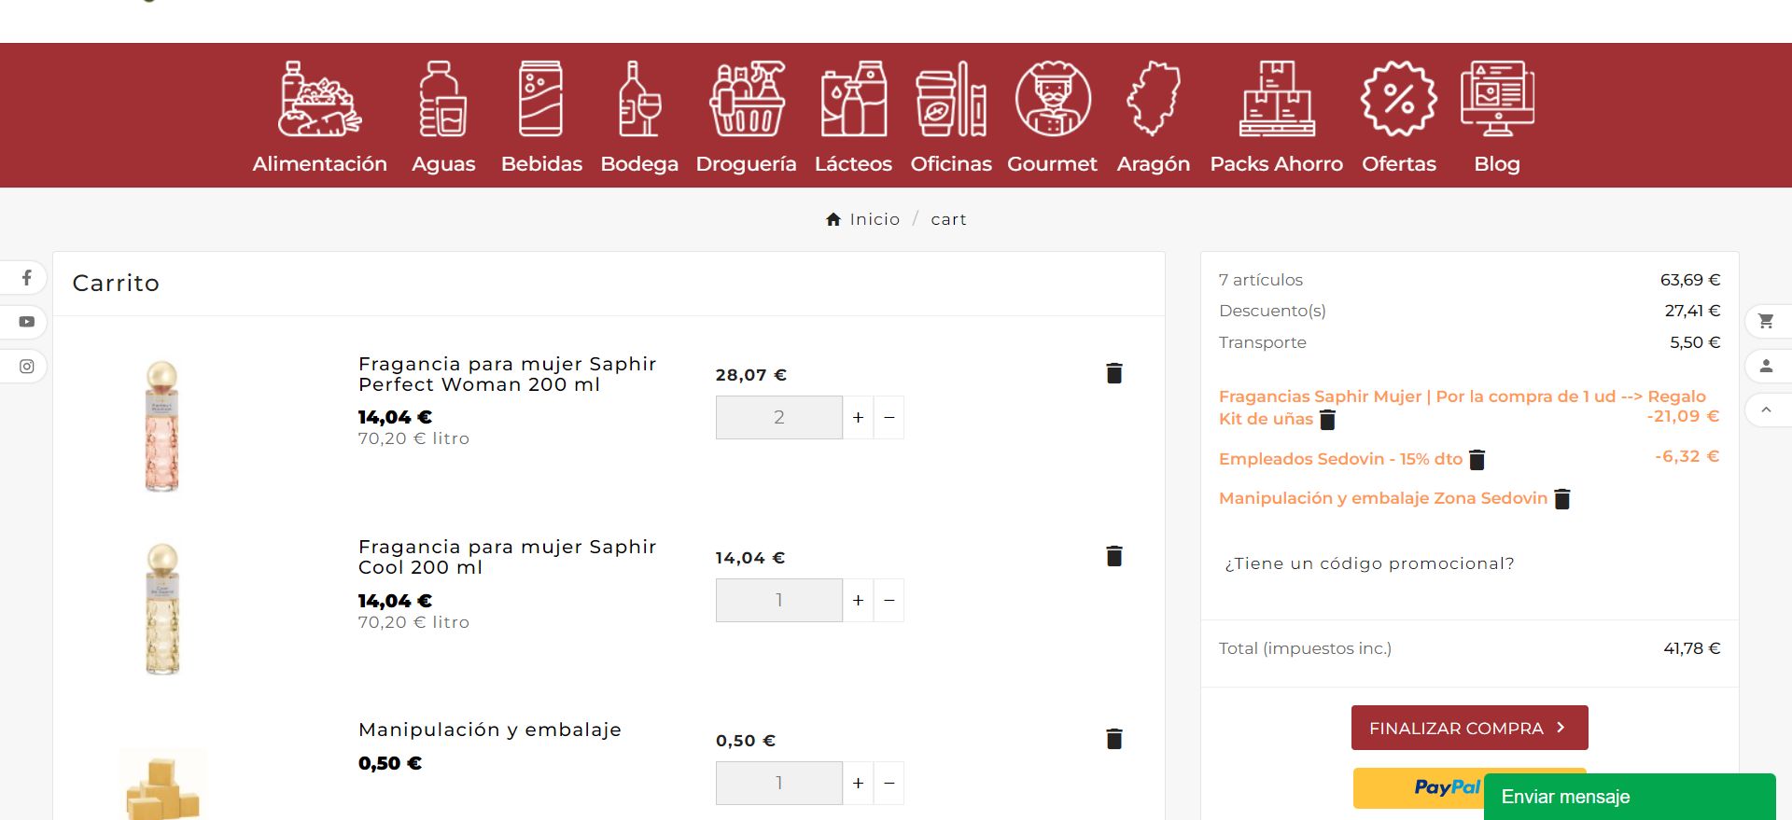Increase quantity of Saphir Perfect Woman
1792x820 pixels.
tap(858, 417)
